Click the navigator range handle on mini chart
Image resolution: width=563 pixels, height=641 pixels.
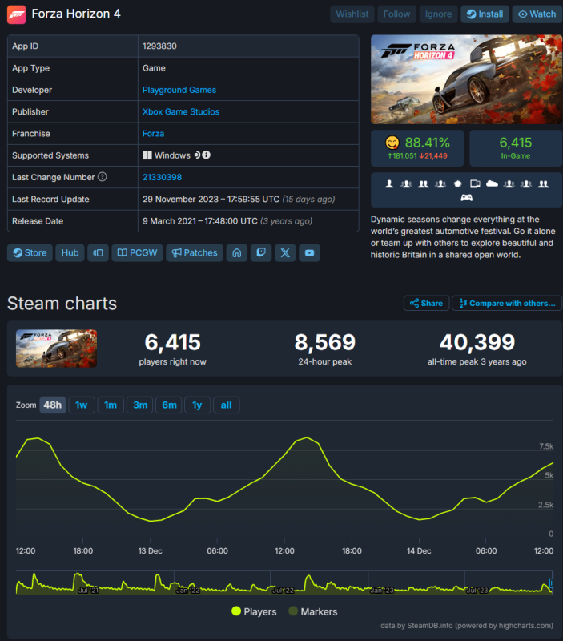pyautogui.click(x=552, y=583)
